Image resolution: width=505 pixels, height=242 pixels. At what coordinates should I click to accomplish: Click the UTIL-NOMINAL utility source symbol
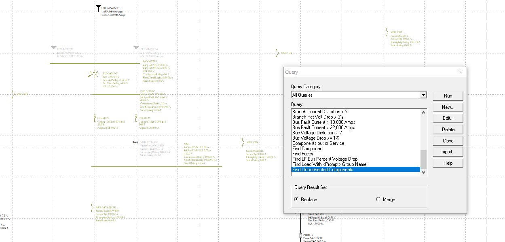pyautogui.click(x=98, y=8)
